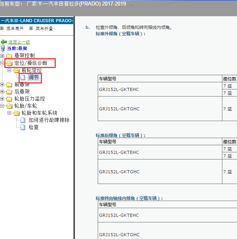Viewport: 237px width, 239px height.
Task: Open the 检查 page
Action: 34,127
